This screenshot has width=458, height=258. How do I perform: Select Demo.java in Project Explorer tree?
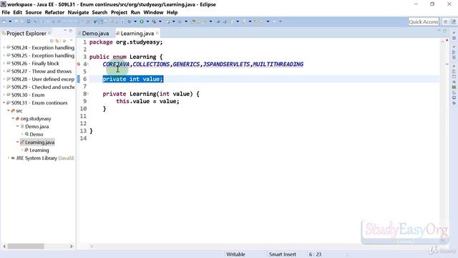(x=36, y=126)
